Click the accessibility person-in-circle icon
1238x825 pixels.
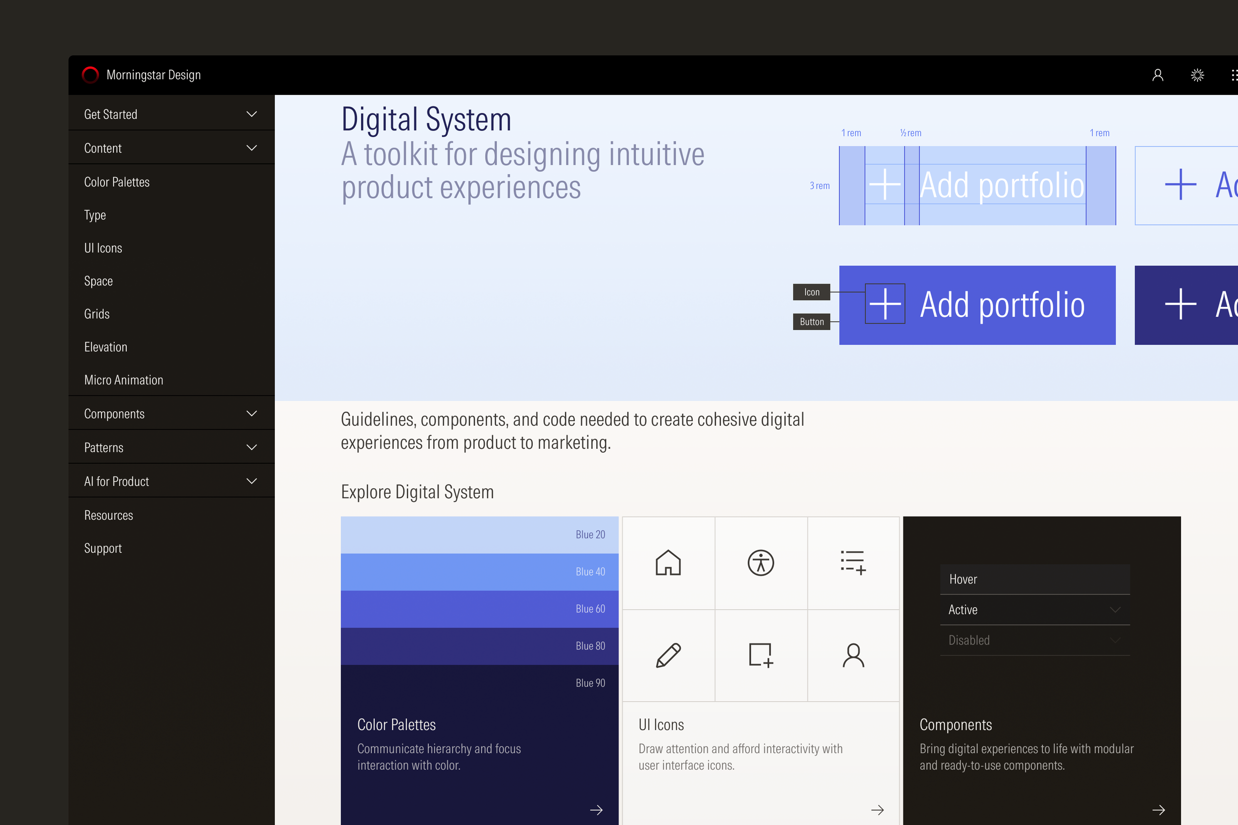click(761, 562)
